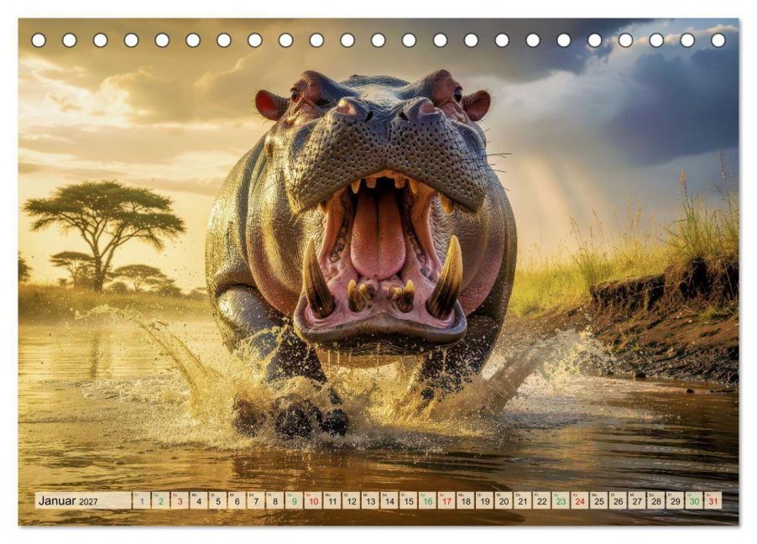Pick day 15 in the date row
Image resolution: width=757 pixels, height=544 pixels.
click(x=409, y=500)
